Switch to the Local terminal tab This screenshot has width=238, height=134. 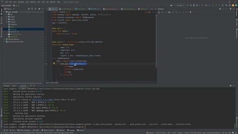coord(14,86)
